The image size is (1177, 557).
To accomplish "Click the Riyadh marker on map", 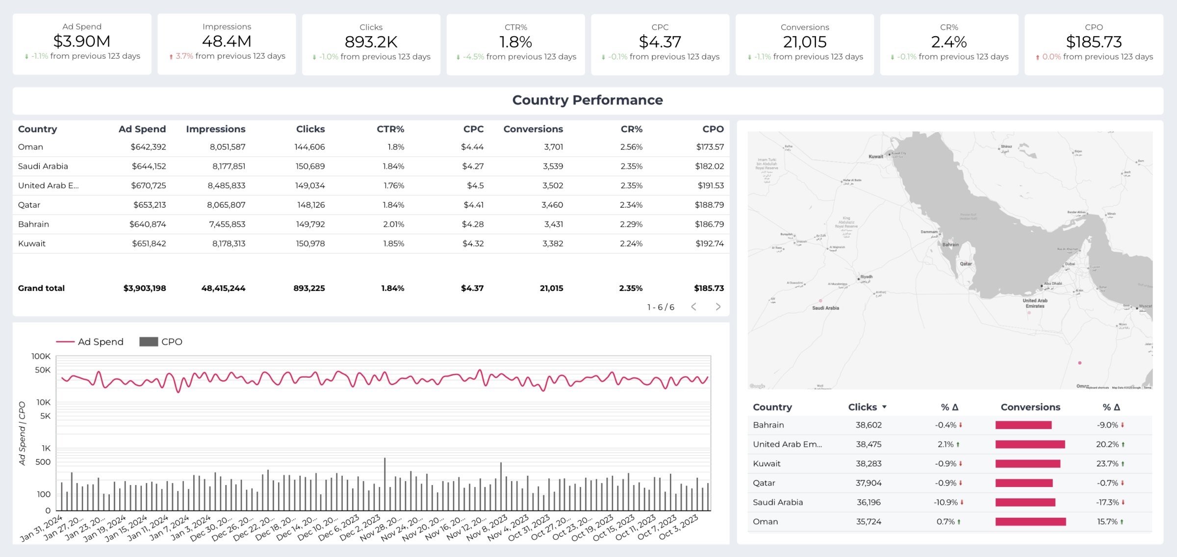I will (x=859, y=279).
